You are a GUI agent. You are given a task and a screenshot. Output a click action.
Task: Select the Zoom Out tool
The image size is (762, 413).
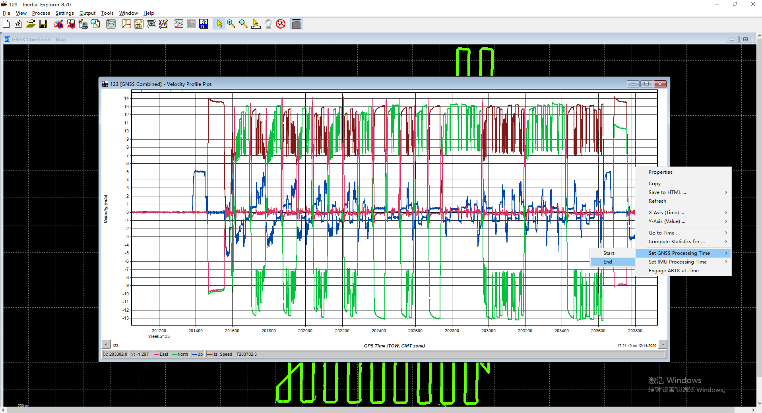244,24
